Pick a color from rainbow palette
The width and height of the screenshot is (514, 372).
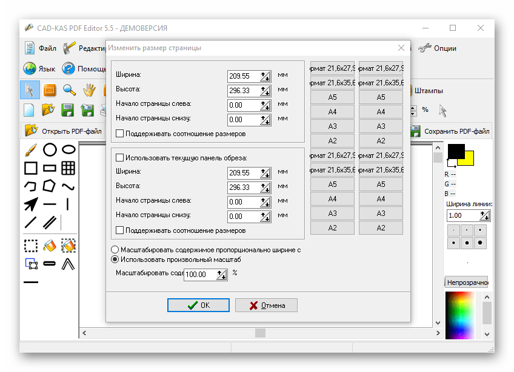459,316
